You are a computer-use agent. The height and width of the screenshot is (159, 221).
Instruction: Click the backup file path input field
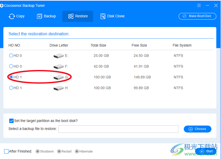pyautogui.click(x=118, y=129)
